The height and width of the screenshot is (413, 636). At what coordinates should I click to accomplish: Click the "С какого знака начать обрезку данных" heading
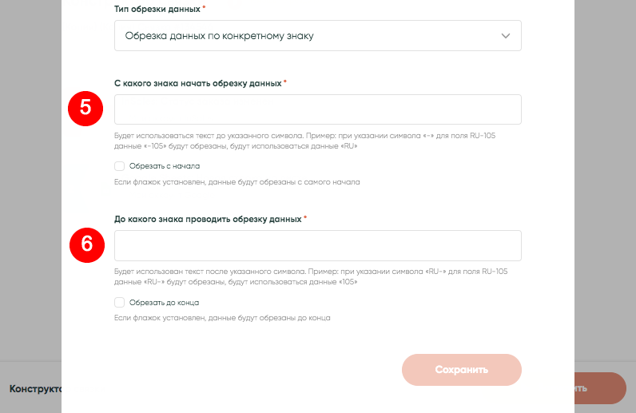coord(197,82)
